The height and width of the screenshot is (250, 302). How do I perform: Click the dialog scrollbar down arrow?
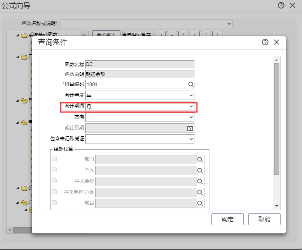tap(277, 206)
